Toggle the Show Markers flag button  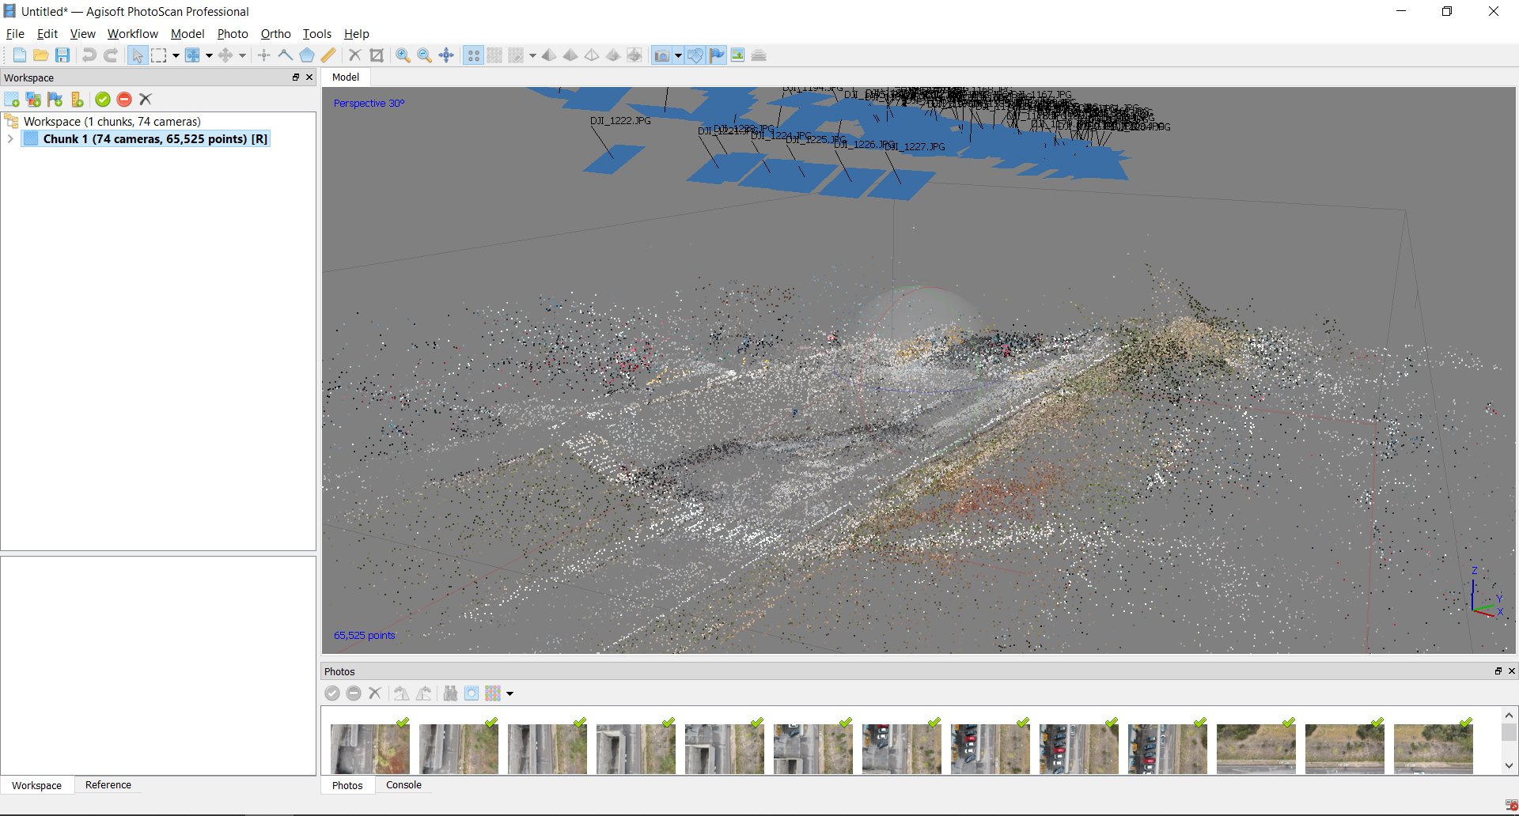[x=717, y=55]
